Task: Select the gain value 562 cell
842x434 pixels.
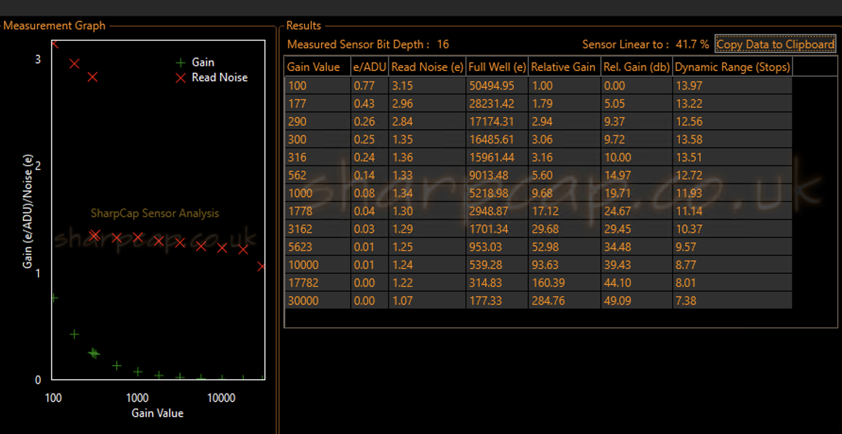Action: pos(318,175)
